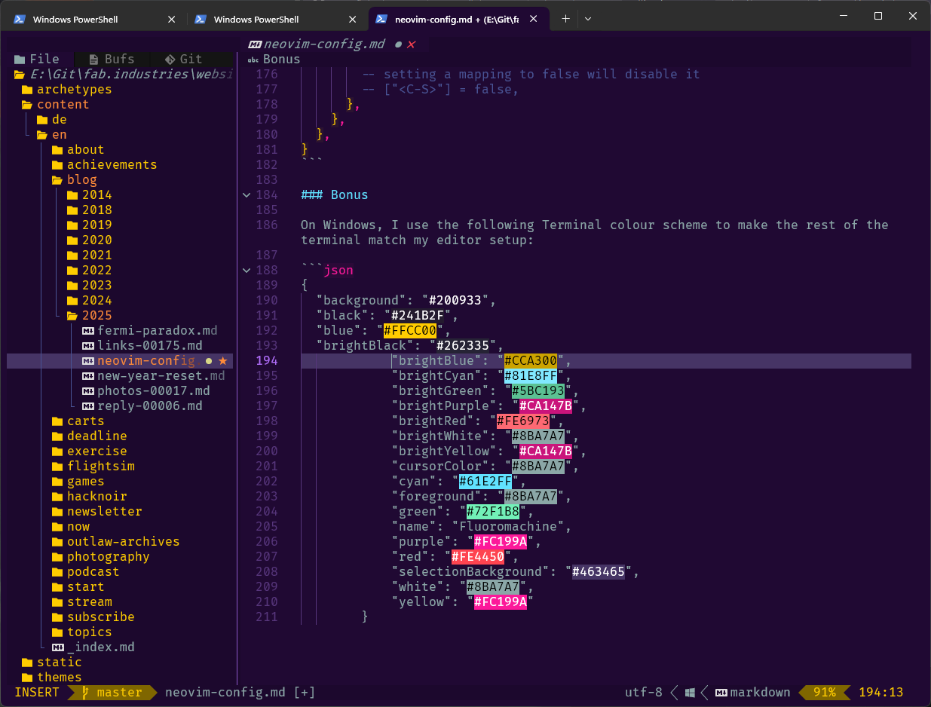This screenshot has height=707, width=931.
Task: Select the neovim-config.md terminal tab
Action: tap(458, 20)
